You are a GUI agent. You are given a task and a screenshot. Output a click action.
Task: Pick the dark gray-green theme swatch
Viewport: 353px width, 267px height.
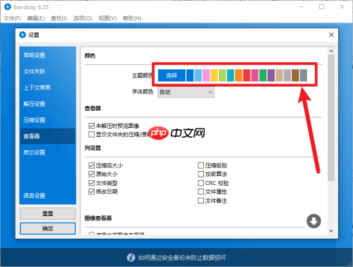point(304,76)
